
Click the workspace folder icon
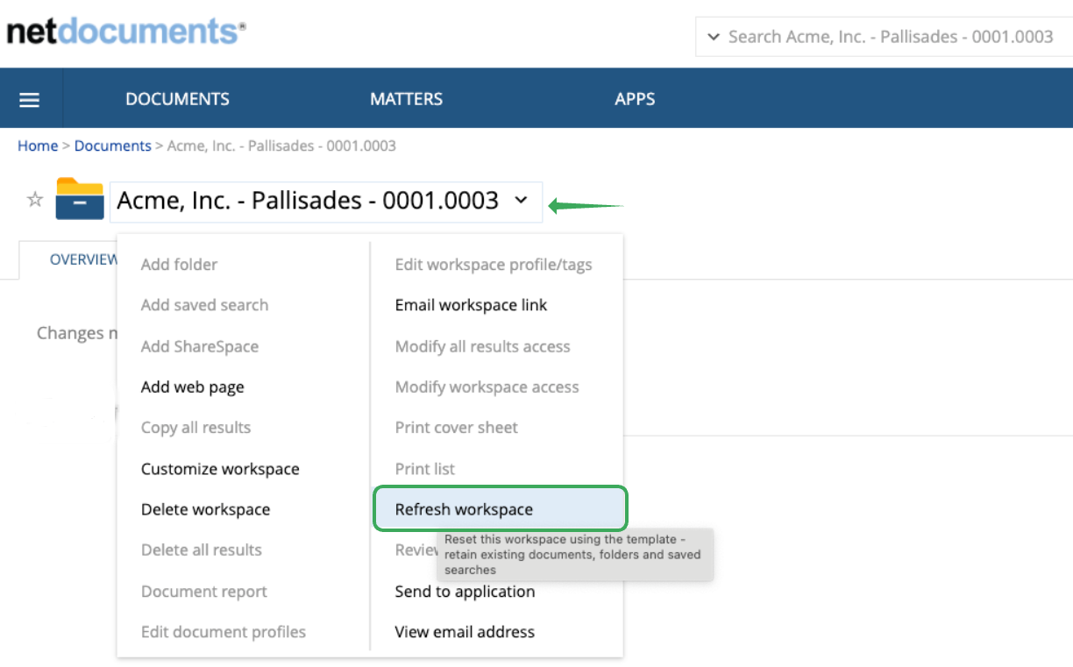[x=80, y=198]
